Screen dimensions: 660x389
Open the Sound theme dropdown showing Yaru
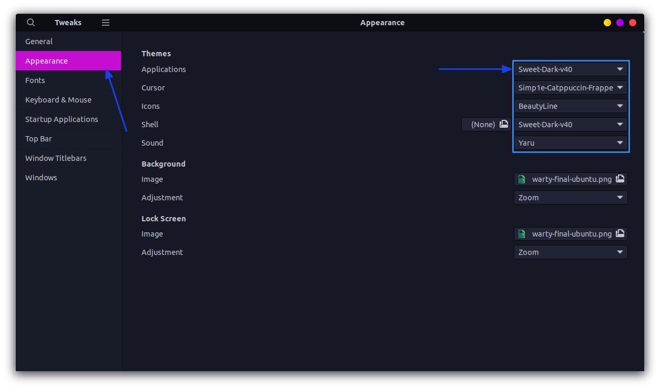pyautogui.click(x=571, y=142)
